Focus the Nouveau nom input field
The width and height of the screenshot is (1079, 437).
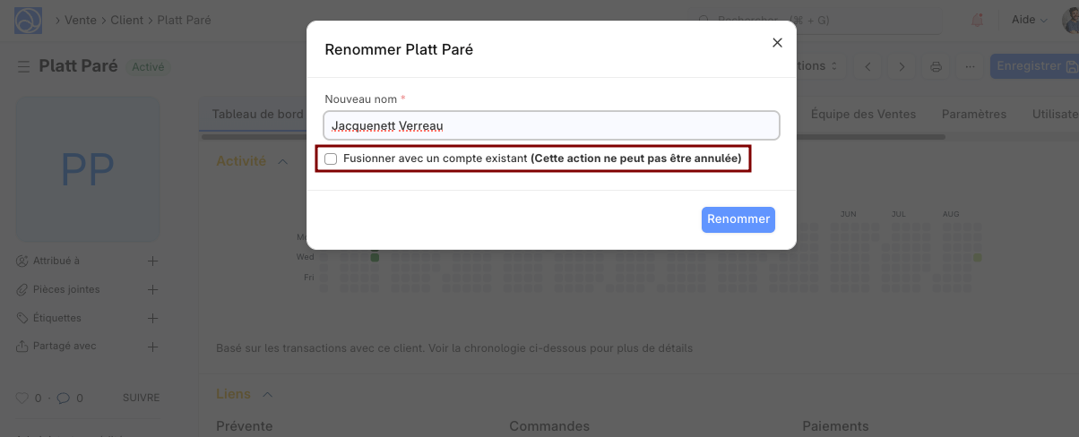[x=551, y=125]
